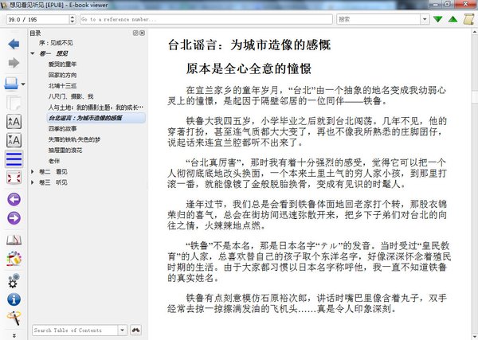The width and height of the screenshot is (478, 340).
Task: Open the 四季的故事 chapter
Action: pos(62,128)
